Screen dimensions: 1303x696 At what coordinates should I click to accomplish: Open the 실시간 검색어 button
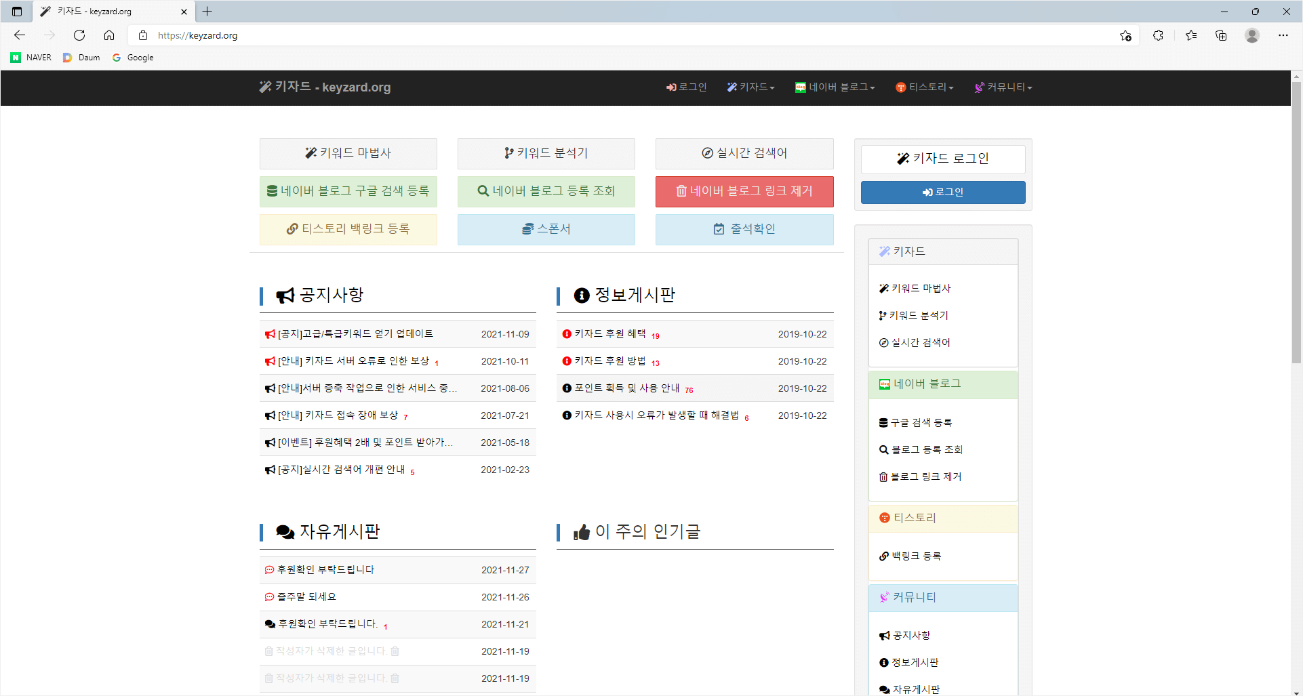[x=744, y=154]
